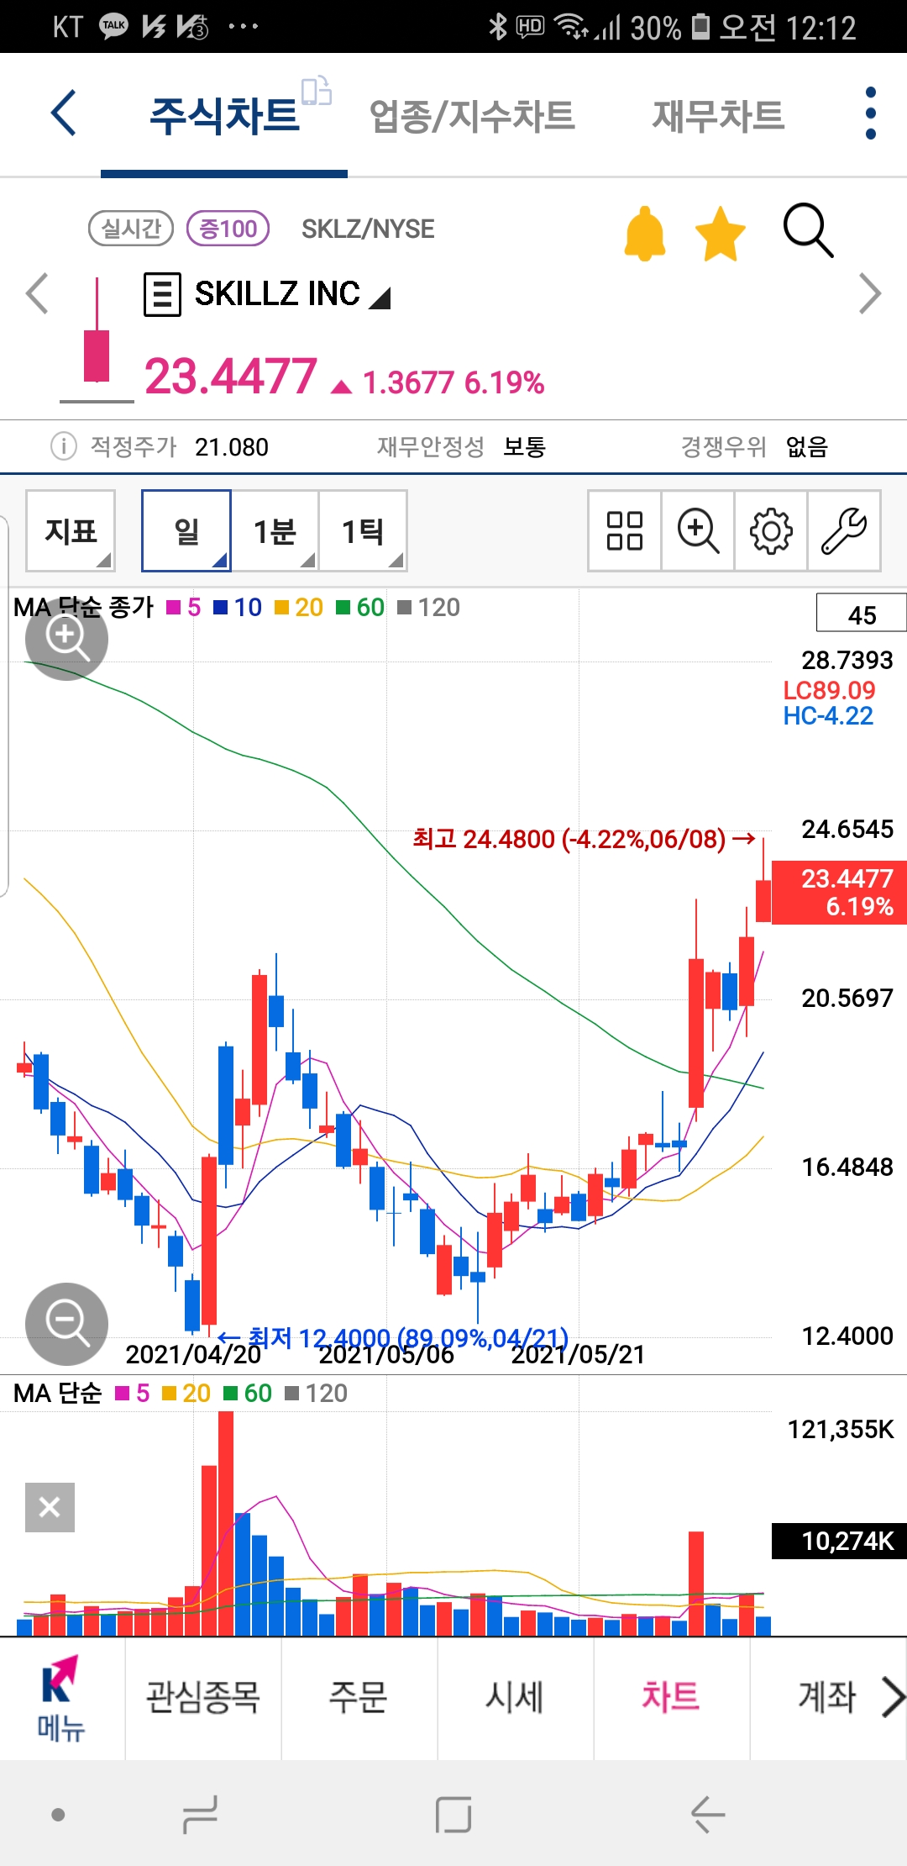
Task: Toggle volume MA 5 legend
Action: (x=133, y=1393)
